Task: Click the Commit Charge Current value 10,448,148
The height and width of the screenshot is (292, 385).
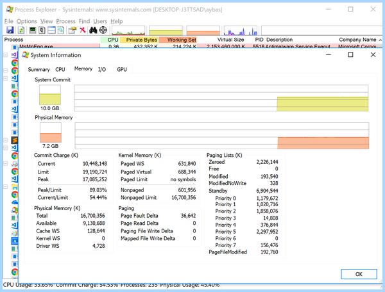Action: click(x=95, y=164)
